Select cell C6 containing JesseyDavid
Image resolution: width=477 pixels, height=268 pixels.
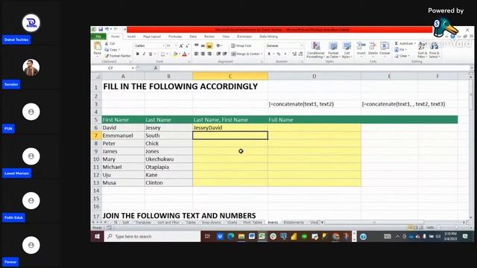pyautogui.click(x=230, y=127)
